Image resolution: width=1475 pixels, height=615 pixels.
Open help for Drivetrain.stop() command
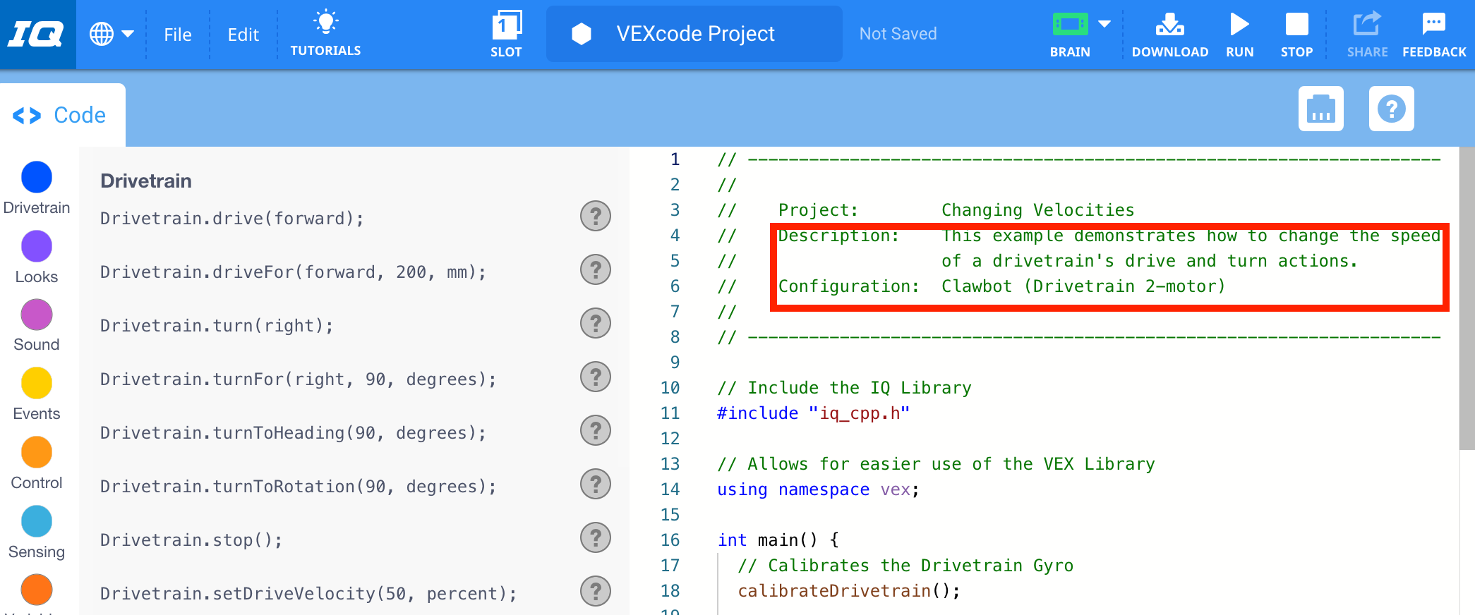click(596, 538)
